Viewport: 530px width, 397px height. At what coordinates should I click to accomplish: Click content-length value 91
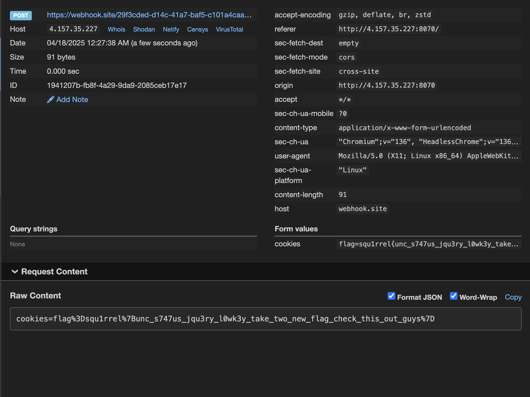343,194
